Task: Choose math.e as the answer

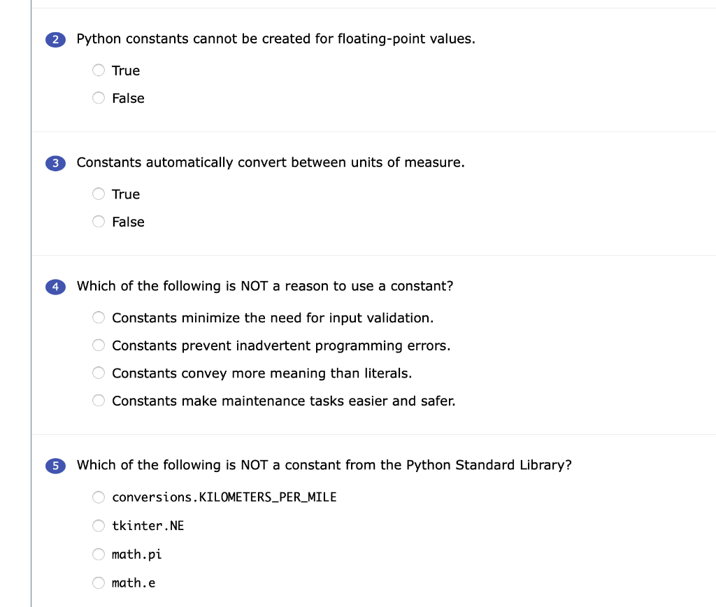Action: click(x=99, y=582)
